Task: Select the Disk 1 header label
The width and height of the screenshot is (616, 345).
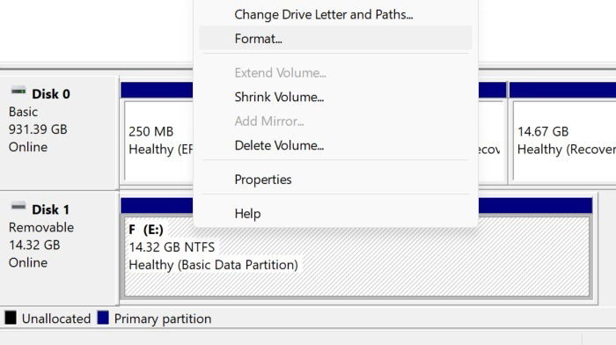Action: pos(51,209)
